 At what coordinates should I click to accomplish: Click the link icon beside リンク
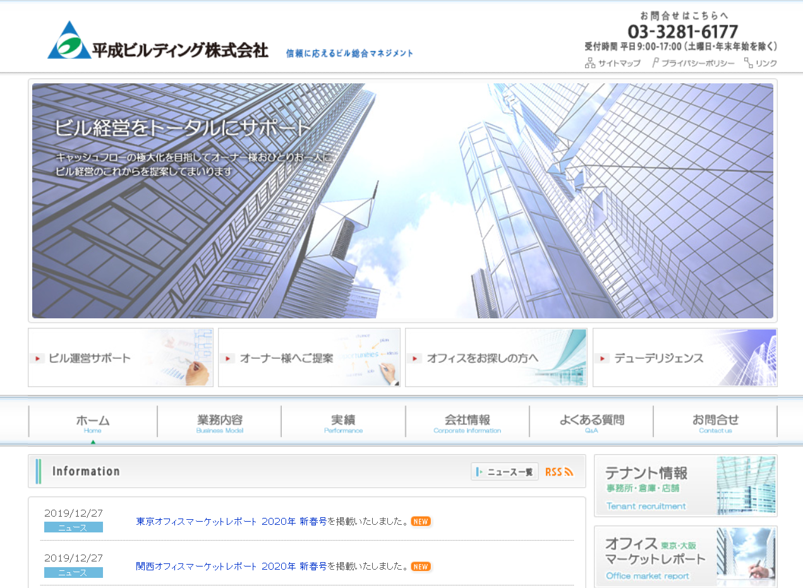coord(748,63)
